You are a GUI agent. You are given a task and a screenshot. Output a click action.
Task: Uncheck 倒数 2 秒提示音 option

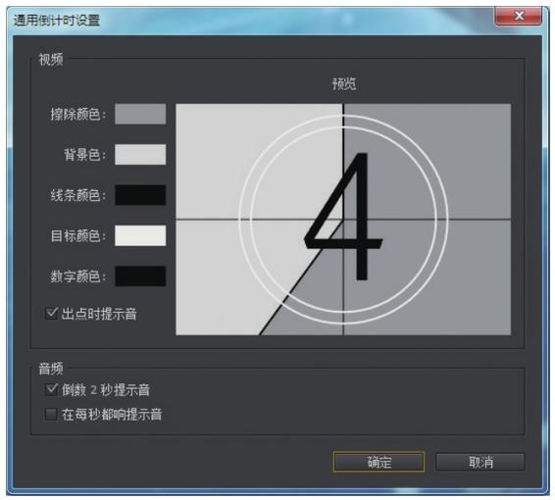pos(51,389)
